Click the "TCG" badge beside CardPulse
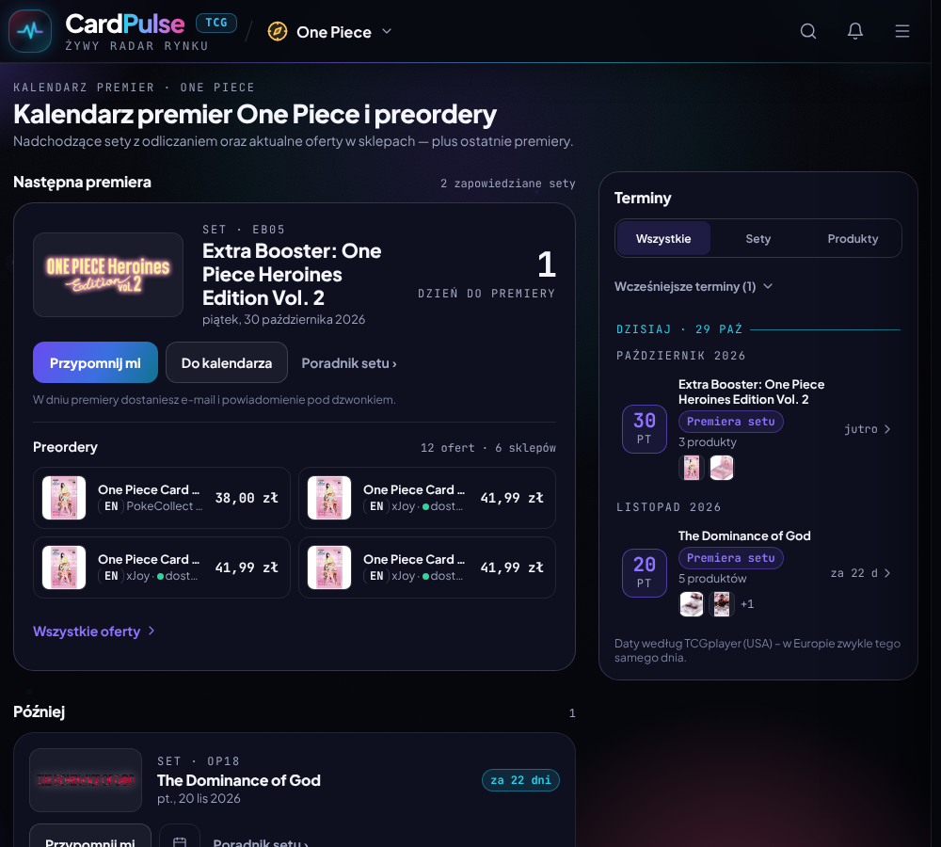Viewport: 941px width, 847px height. coord(216,23)
